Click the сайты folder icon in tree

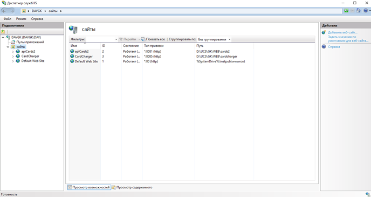[13, 47]
